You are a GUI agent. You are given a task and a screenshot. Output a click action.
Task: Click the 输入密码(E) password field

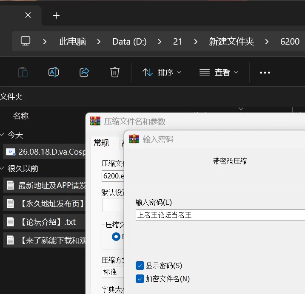pyautogui.click(x=220, y=215)
